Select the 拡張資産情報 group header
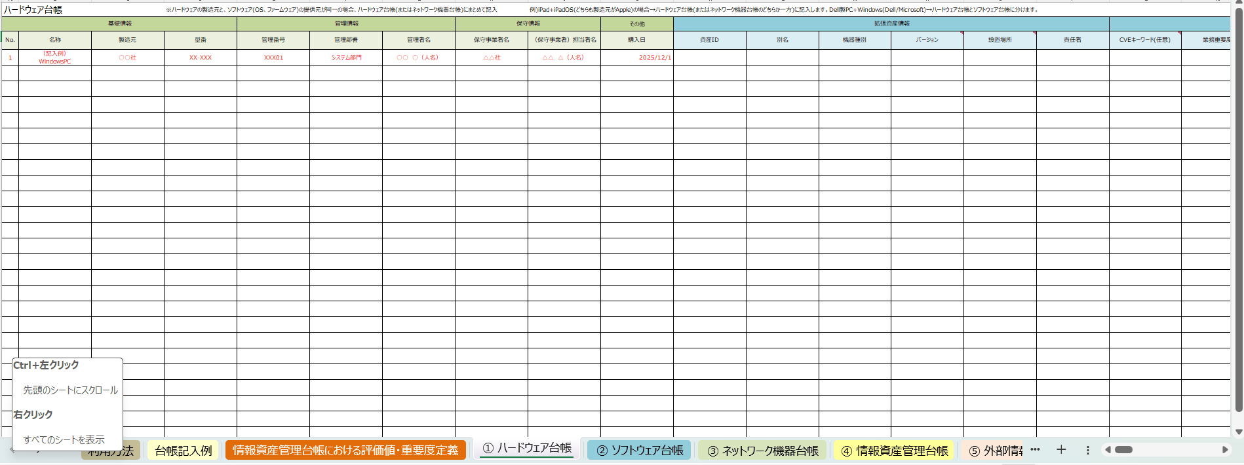 [891, 24]
